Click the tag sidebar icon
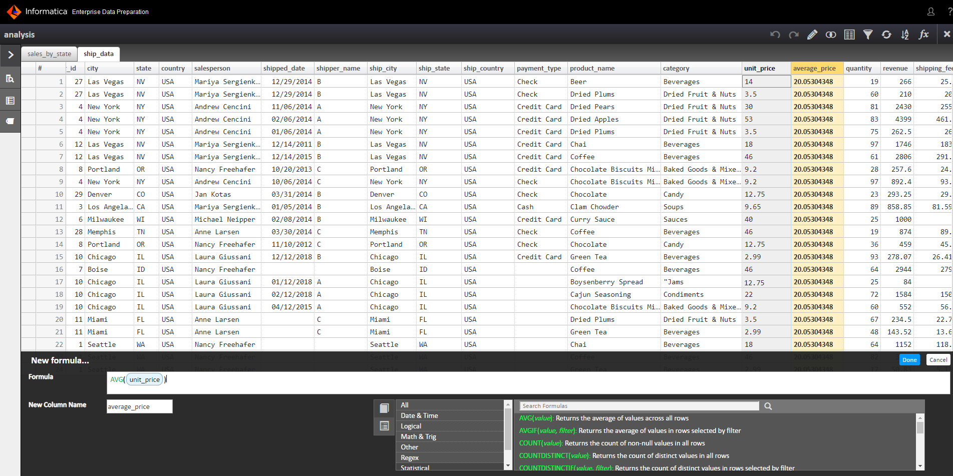The height and width of the screenshot is (476, 953). click(x=10, y=121)
